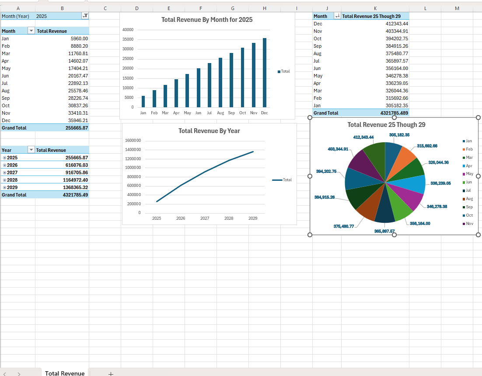Viewport: 482px width, 376px height.
Task: Select the Jun row label in first pivot table
Action: pos(18,76)
